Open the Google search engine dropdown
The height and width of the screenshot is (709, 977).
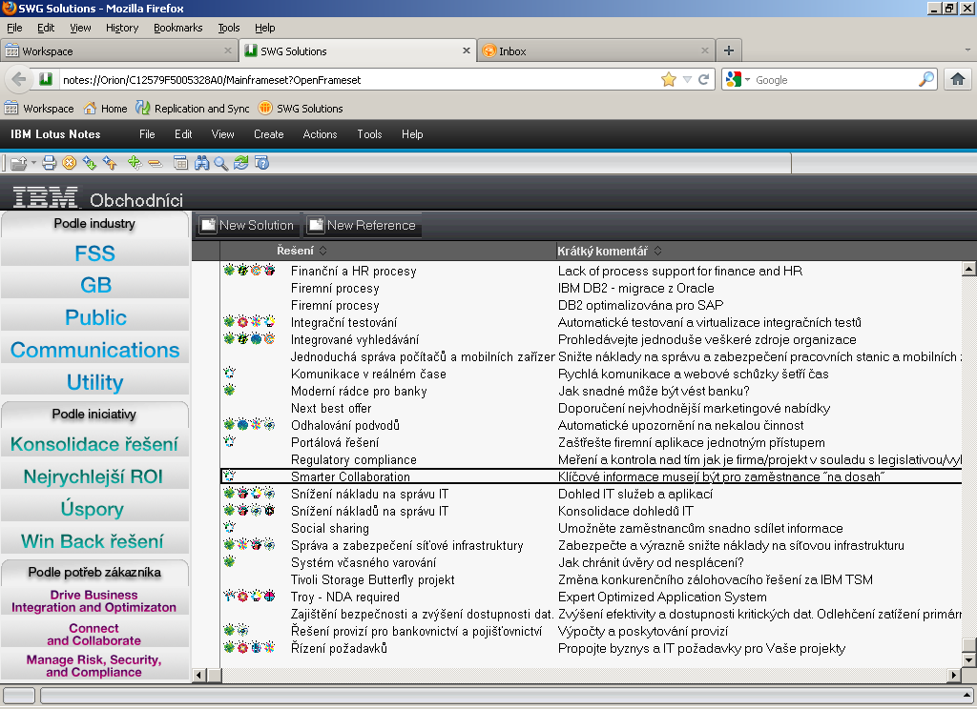coord(747,80)
